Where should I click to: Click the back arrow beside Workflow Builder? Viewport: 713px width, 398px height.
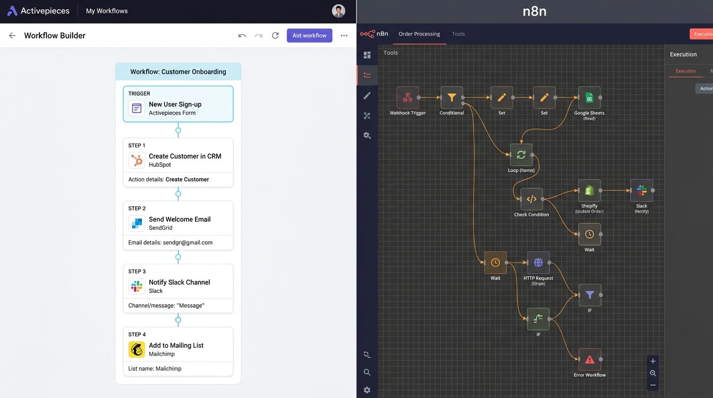pos(12,35)
